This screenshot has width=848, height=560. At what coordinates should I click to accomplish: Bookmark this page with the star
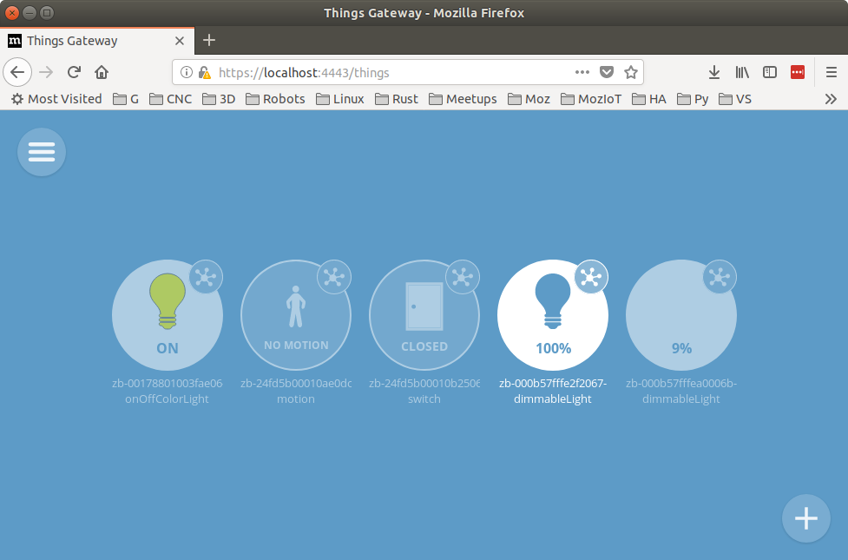click(x=631, y=72)
